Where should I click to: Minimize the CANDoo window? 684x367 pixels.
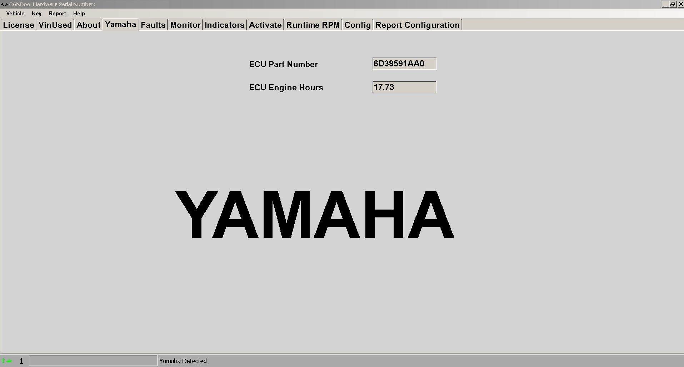[665, 4]
